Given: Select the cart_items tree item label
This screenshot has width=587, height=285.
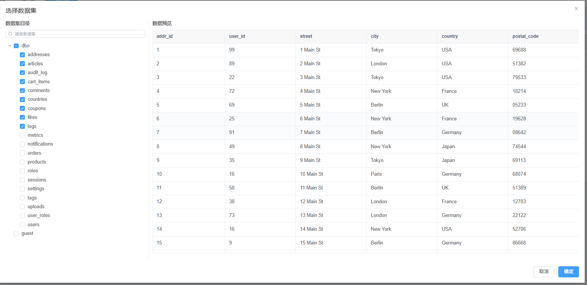Looking at the screenshot, I should pyautogui.click(x=39, y=82).
